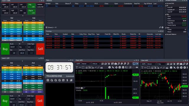Click the first list icon in Traders One toolbar
Screen dimensions: 189x106
pos(48,80)
